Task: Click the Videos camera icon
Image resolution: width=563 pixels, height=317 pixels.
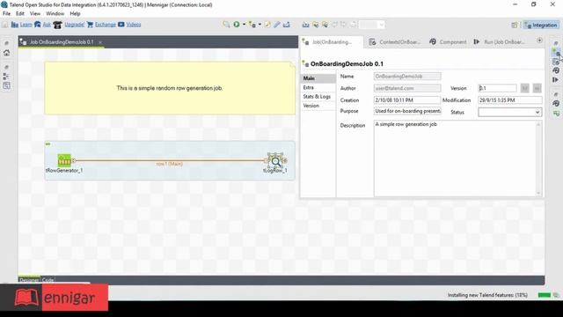Action: [121, 25]
